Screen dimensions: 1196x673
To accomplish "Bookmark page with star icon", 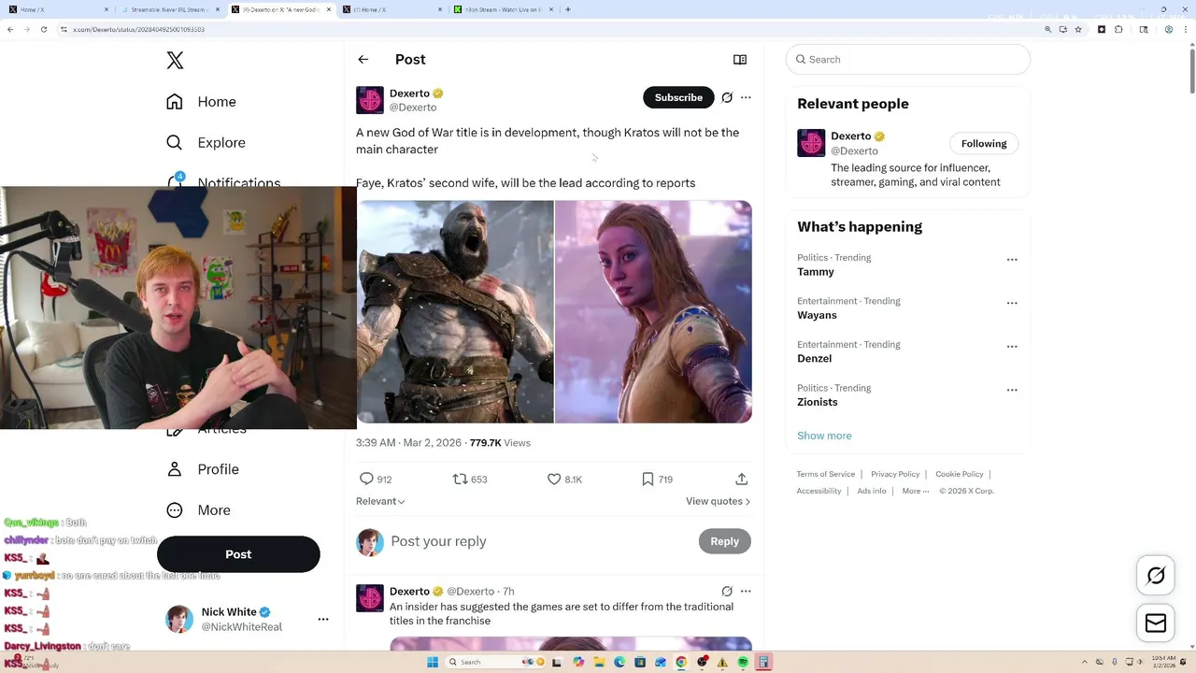I will point(1078,29).
